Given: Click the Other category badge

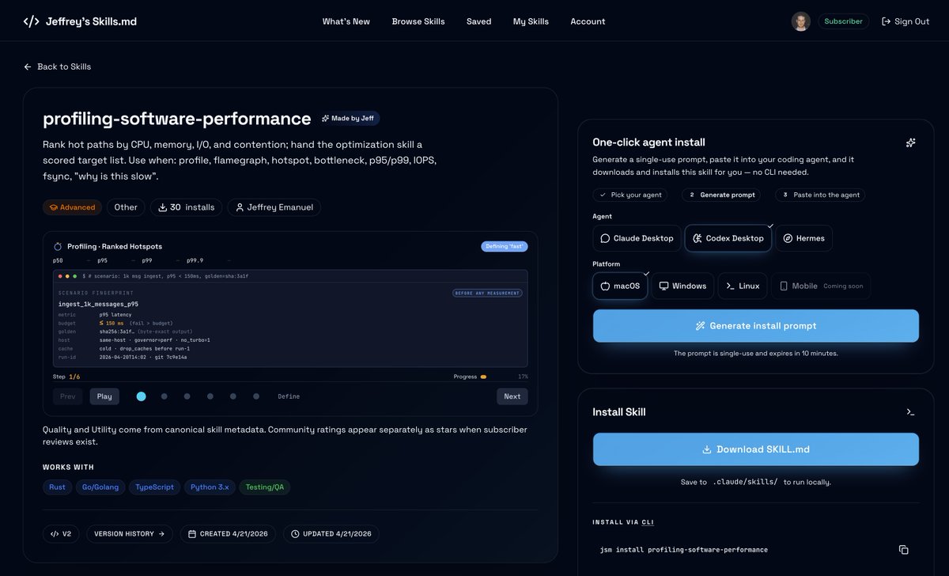Looking at the screenshot, I should click(126, 207).
